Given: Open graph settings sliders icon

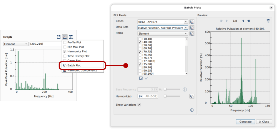Looking at the screenshot, I should point(71,37).
